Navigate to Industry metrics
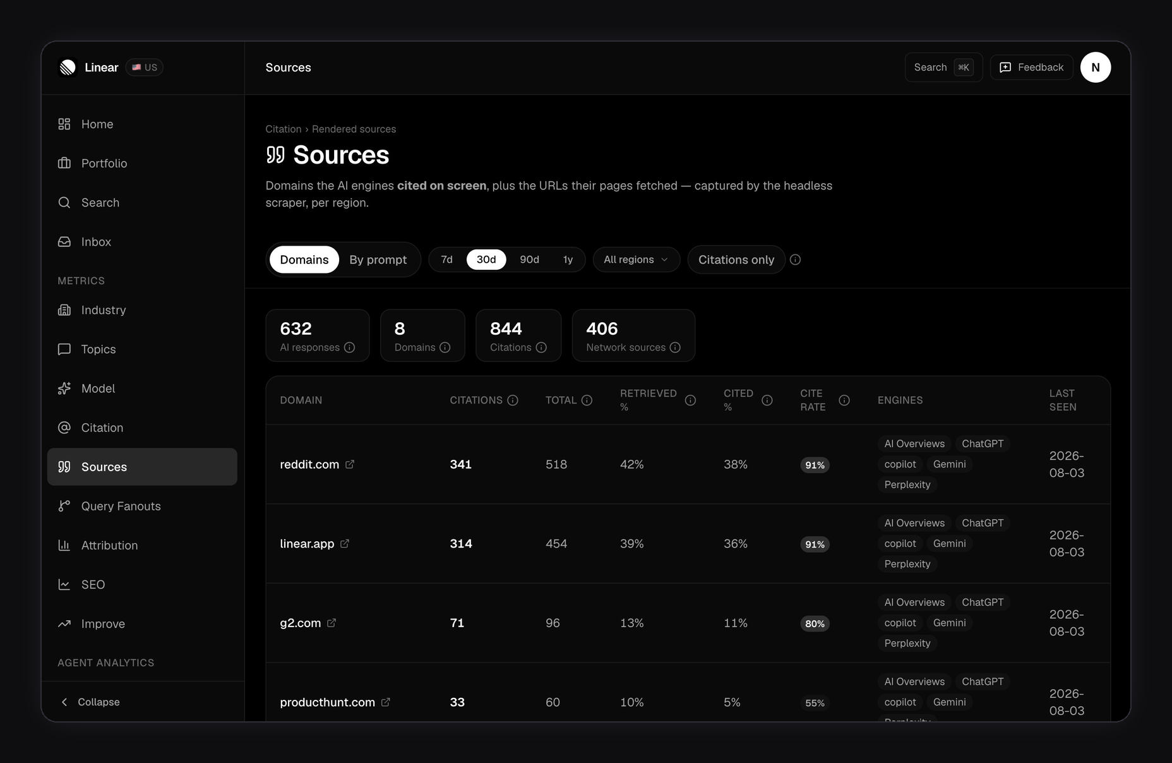The height and width of the screenshot is (763, 1172). click(x=142, y=309)
